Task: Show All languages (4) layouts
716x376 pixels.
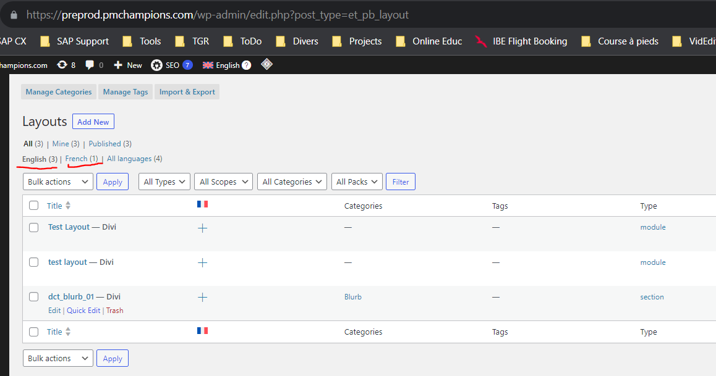Action: pyautogui.click(x=135, y=159)
